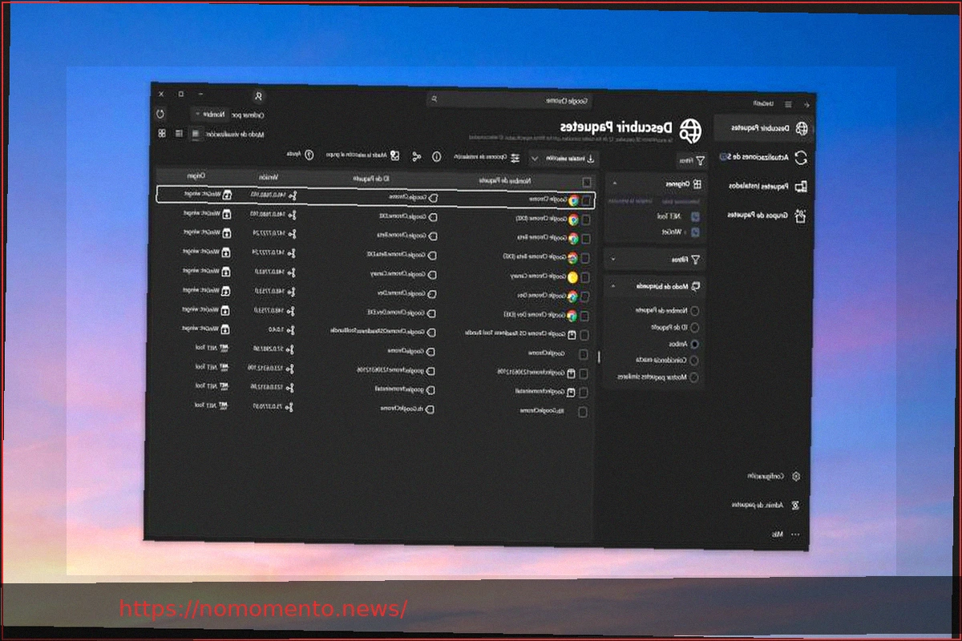
Task: Open the Ordenar por Nombre dropdown
Action: tap(211, 115)
